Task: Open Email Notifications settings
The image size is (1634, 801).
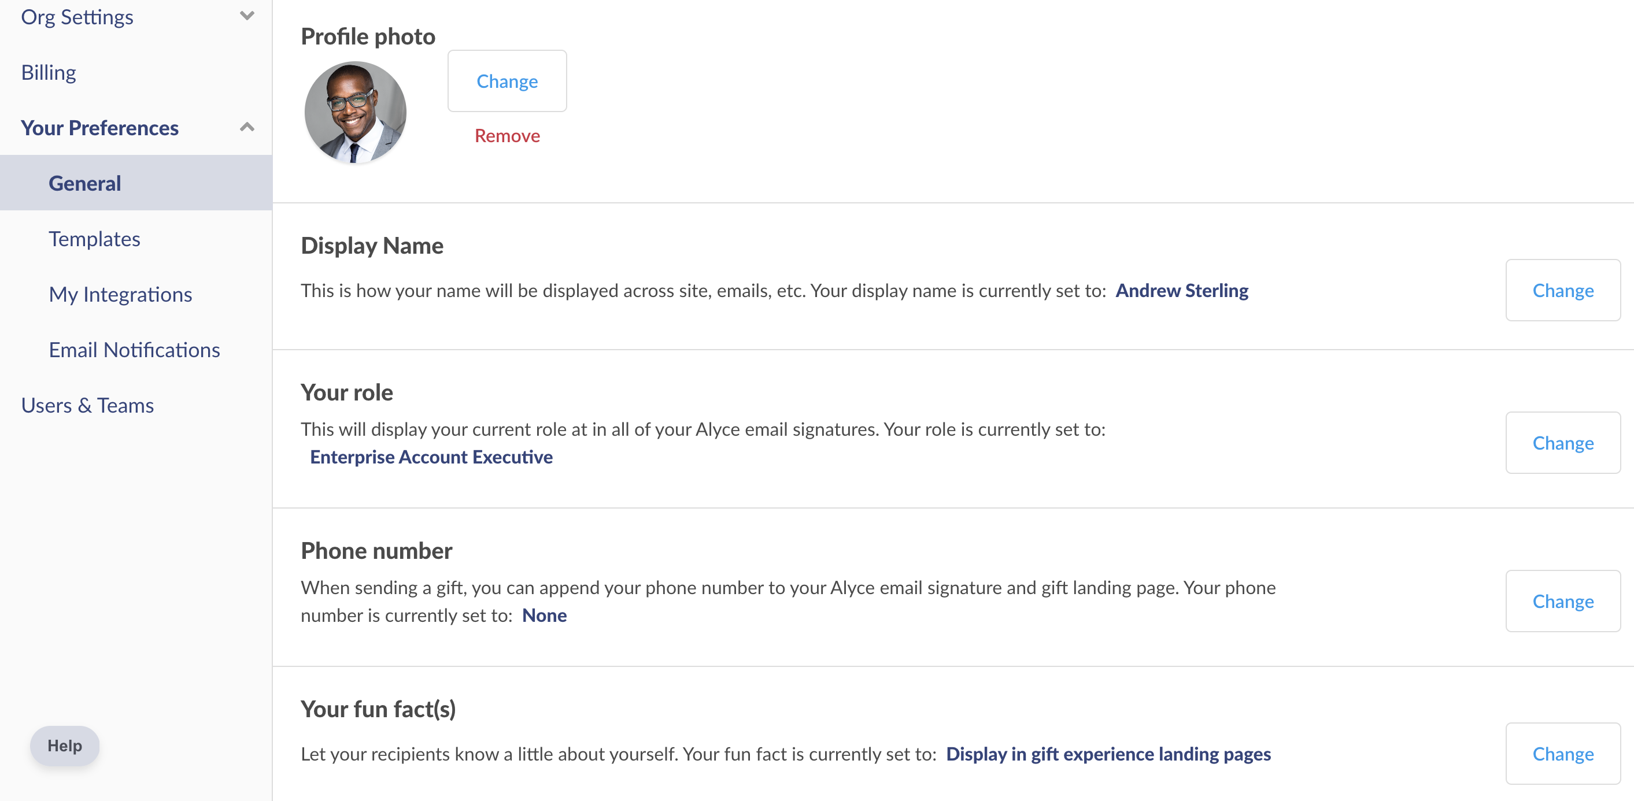Action: 135,350
